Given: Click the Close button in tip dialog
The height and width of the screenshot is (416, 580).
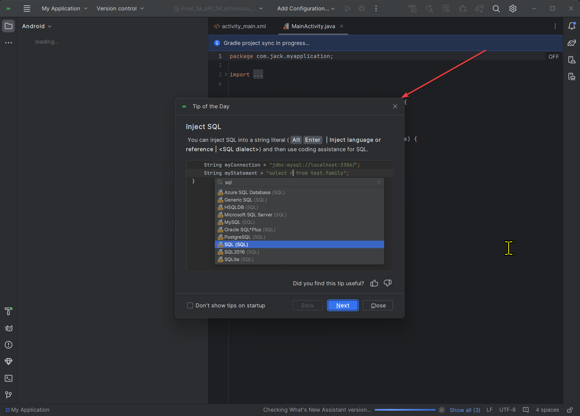Looking at the screenshot, I should (378, 305).
